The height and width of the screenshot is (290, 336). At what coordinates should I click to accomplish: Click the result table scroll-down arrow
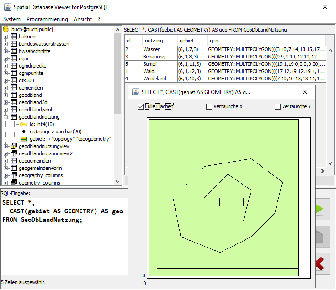tap(330, 163)
